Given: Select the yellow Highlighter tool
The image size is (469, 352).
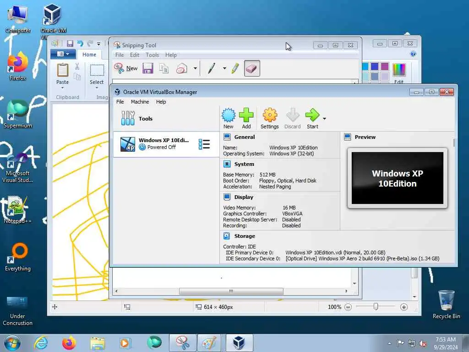Looking at the screenshot, I should [x=235, y=68].
